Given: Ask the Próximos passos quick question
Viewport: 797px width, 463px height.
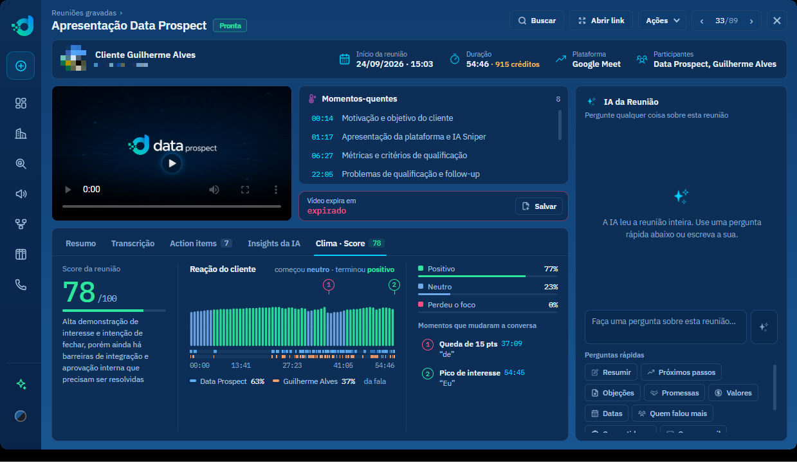Looking at the screenshot, I should point(682,372).
